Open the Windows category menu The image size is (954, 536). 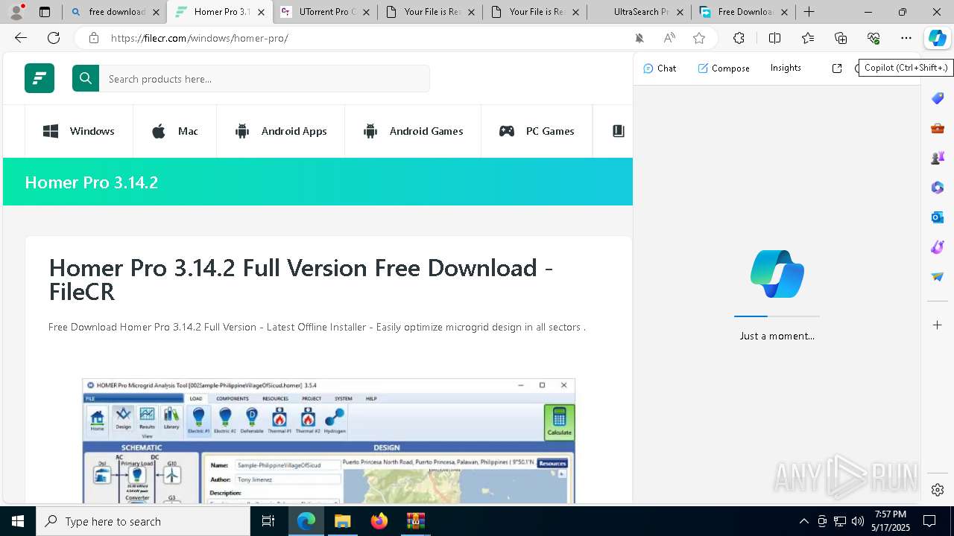[79, 131]
